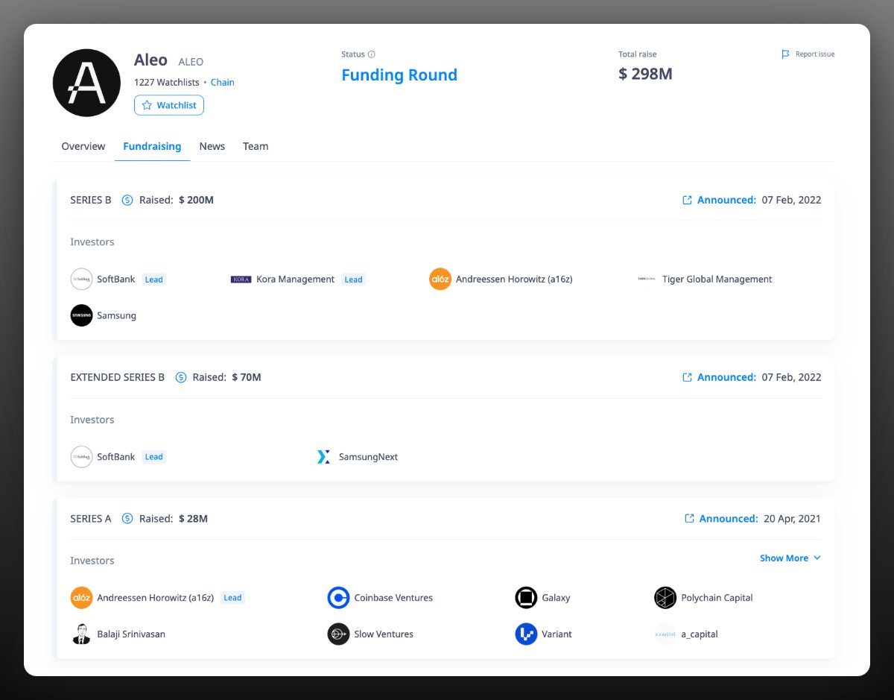Open the Chain link
894x700 pixels.
[223, 82]
